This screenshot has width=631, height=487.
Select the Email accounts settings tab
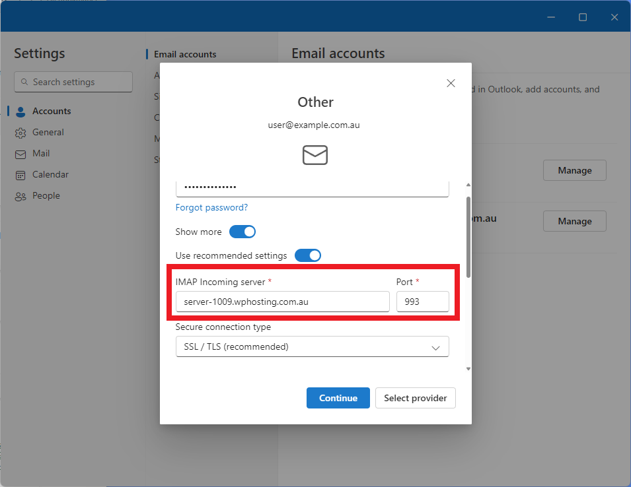point(185,55)
